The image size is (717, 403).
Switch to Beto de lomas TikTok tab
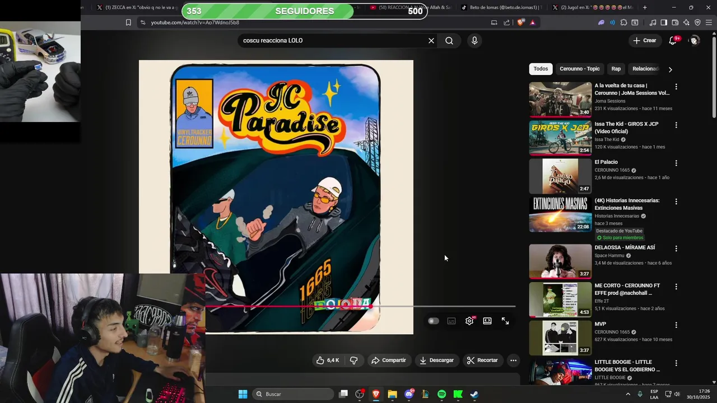[501, 8]
